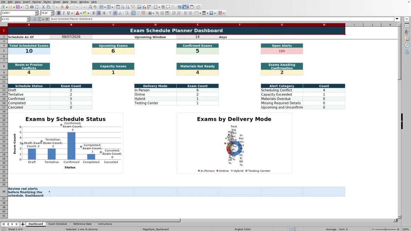Toggle Align Right
The image size is (411, 231).
[x=103, y=13]
